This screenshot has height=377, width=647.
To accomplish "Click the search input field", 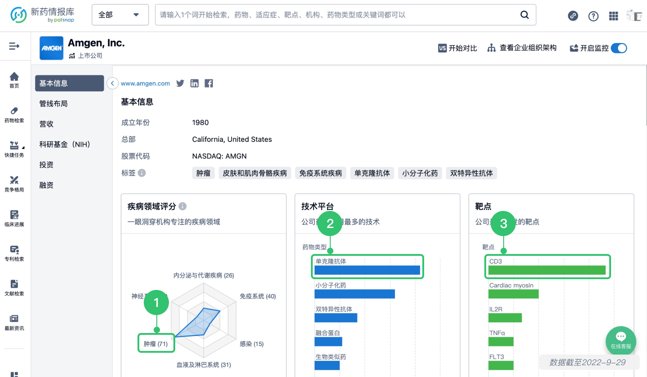I will (x=337, y=15).
